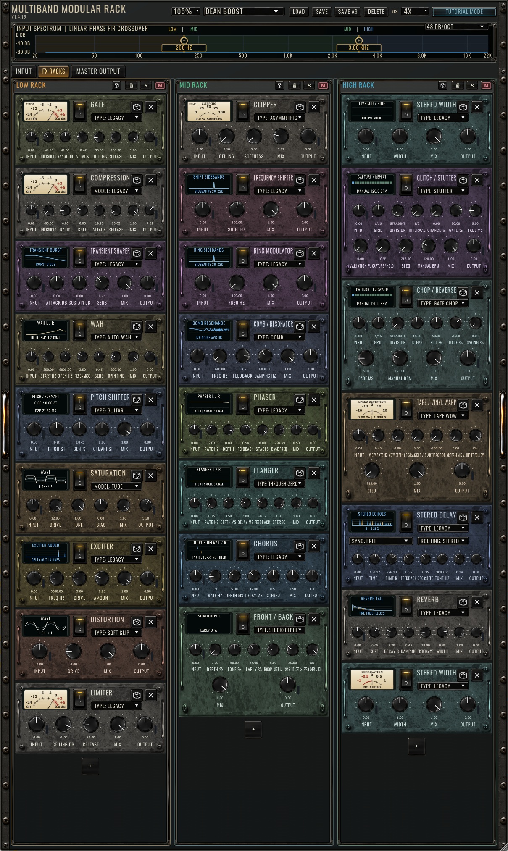508x851 pixels.
Task: Click the Pitch Shifter module dice icon
Action: [x=137, y=400]
